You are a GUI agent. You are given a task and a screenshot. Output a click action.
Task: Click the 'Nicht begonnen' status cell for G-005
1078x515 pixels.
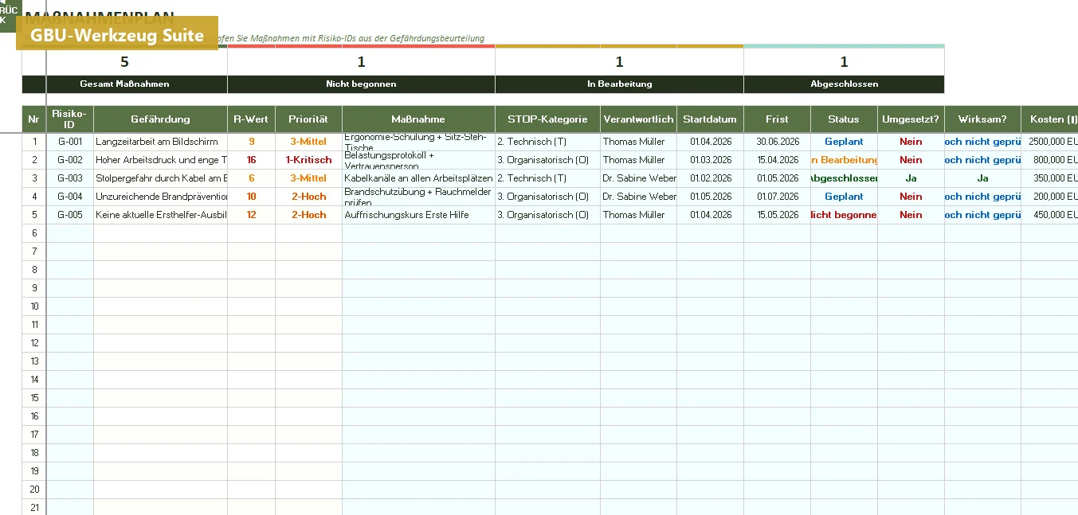tap(844, 215)
